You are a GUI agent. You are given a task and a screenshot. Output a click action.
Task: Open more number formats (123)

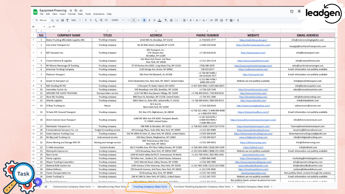tap(106, 20)
